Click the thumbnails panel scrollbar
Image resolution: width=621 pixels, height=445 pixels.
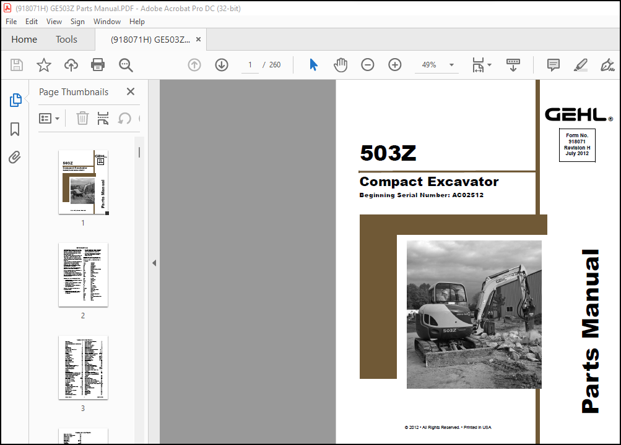(139, 152)
